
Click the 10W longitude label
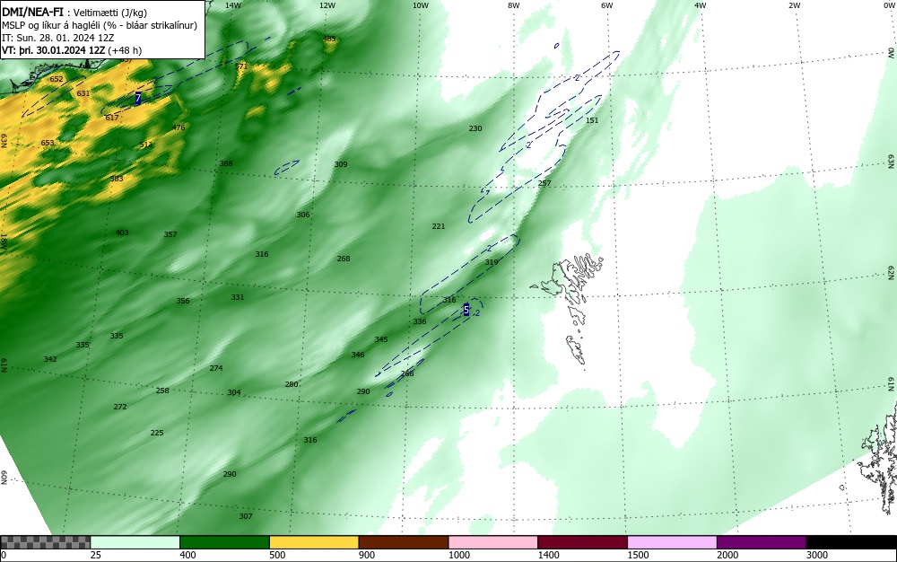point(421,5)
